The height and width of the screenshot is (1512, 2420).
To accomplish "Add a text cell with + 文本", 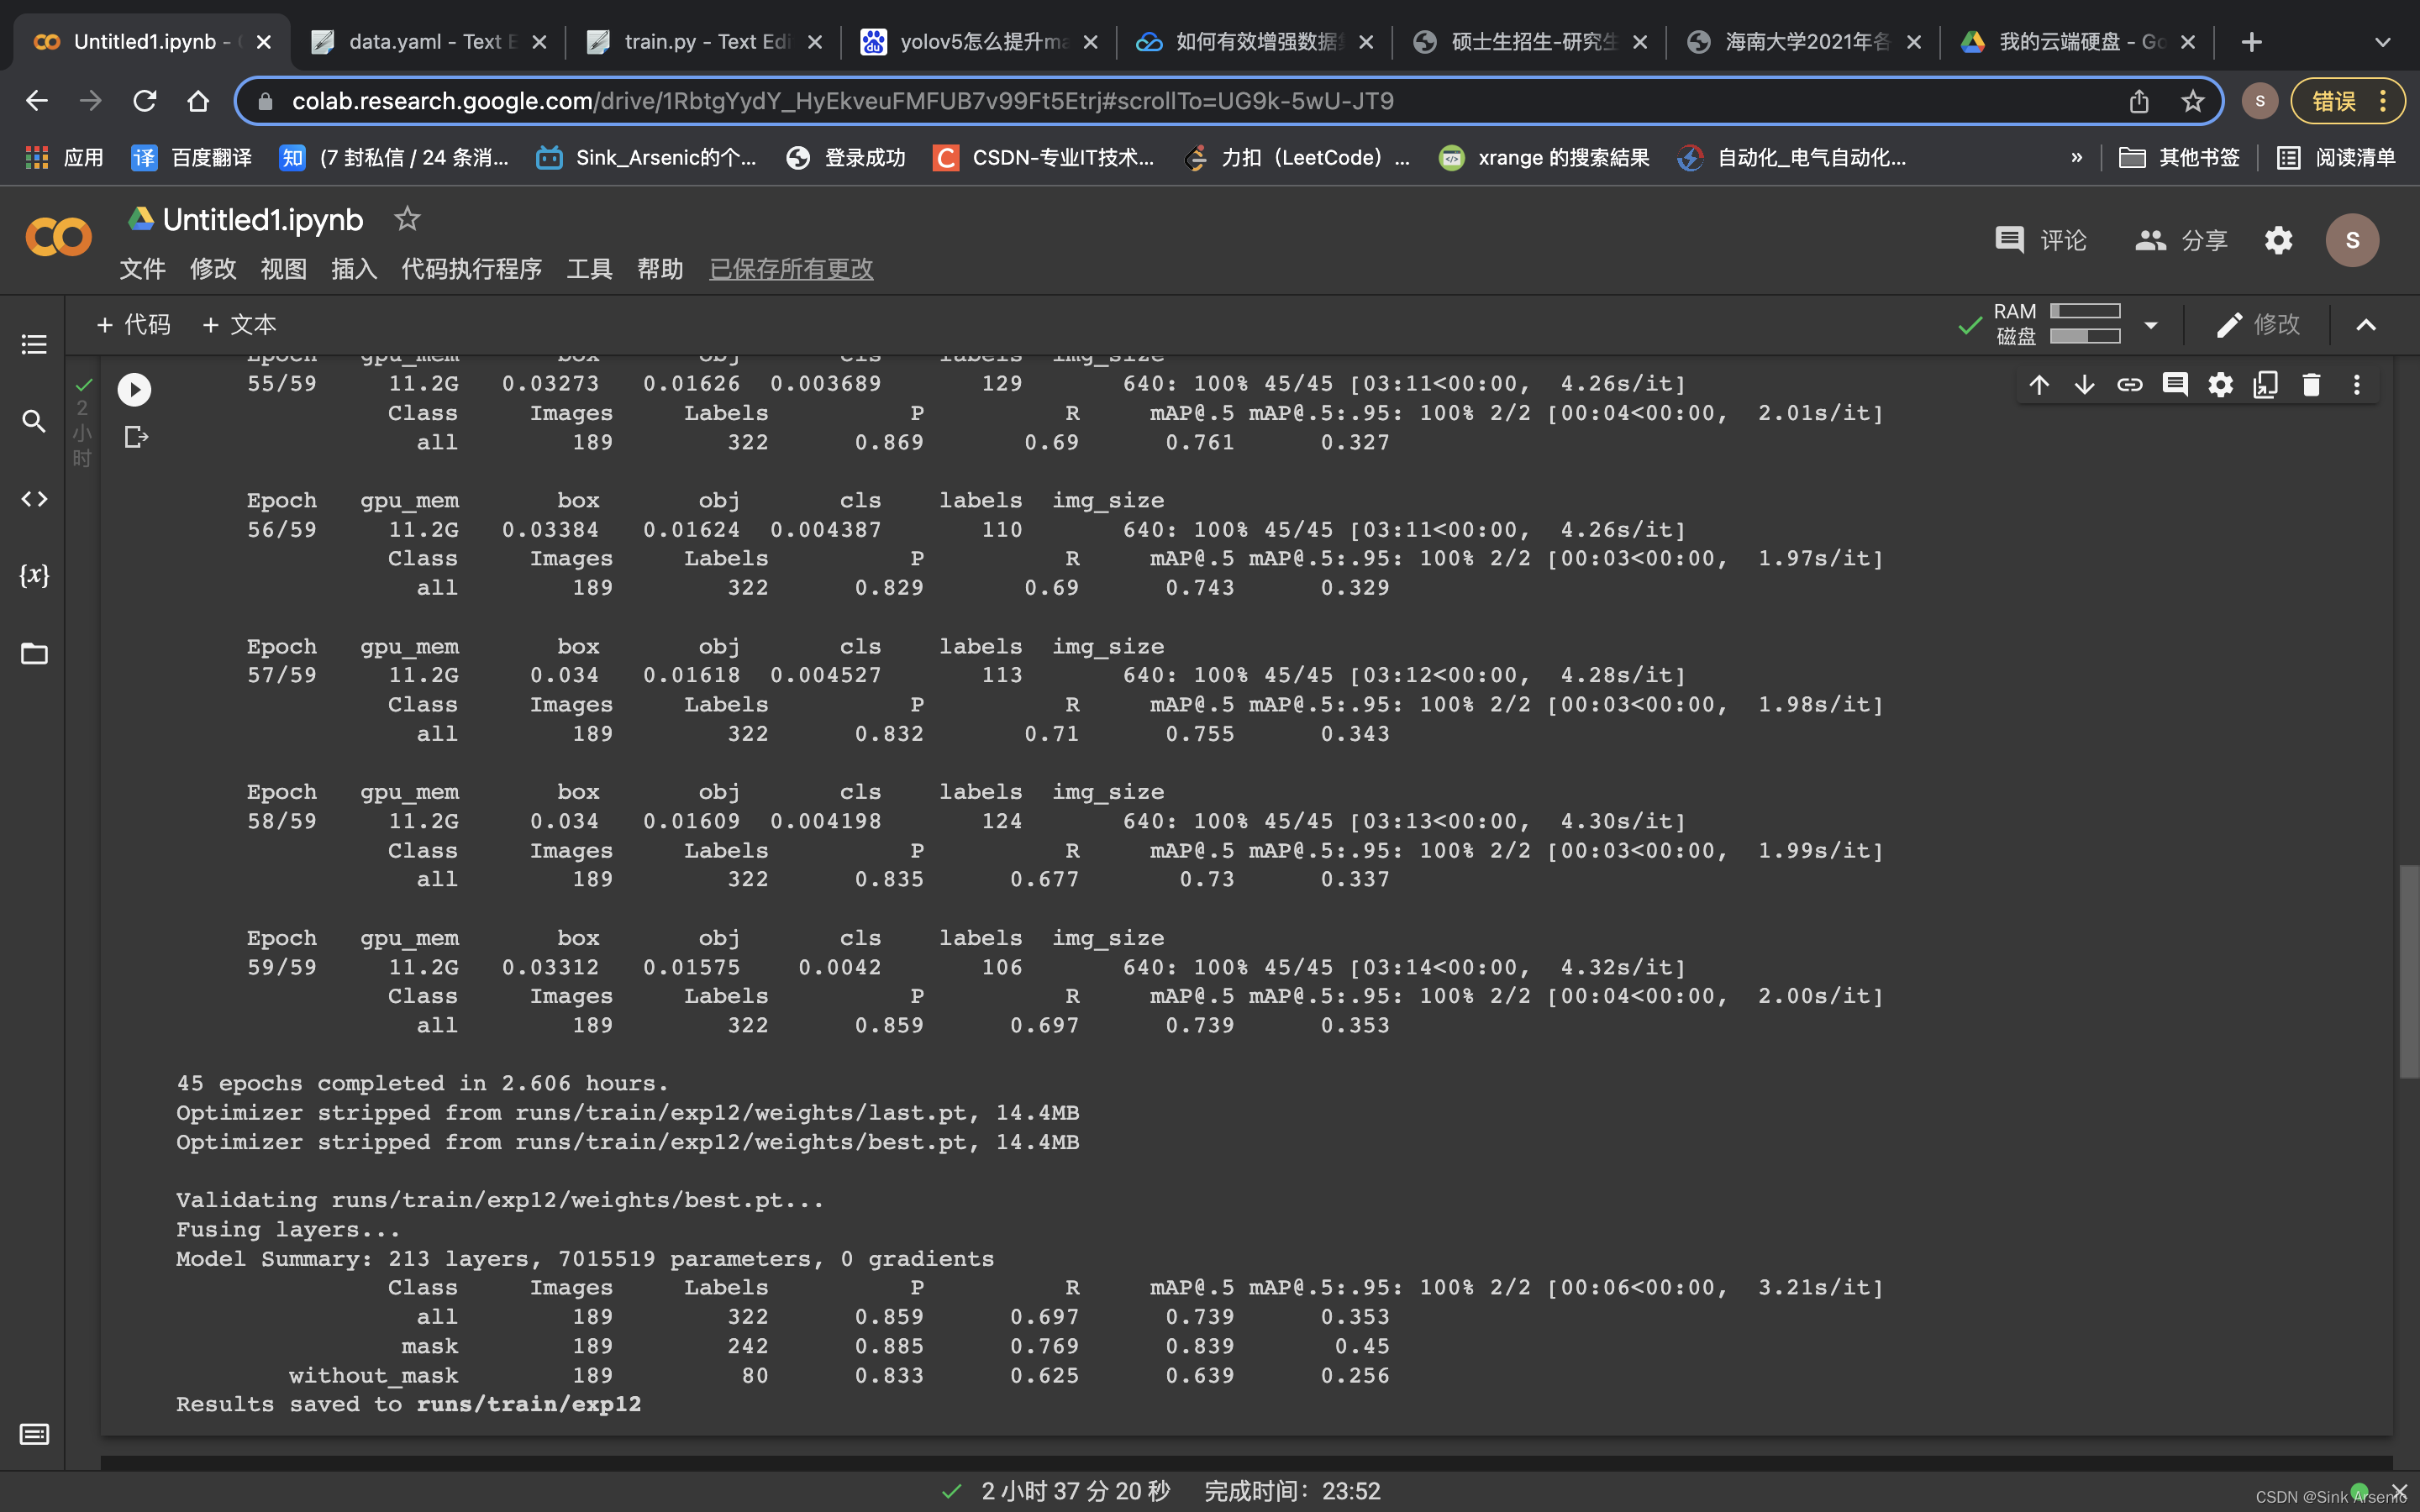I will 239,324.
